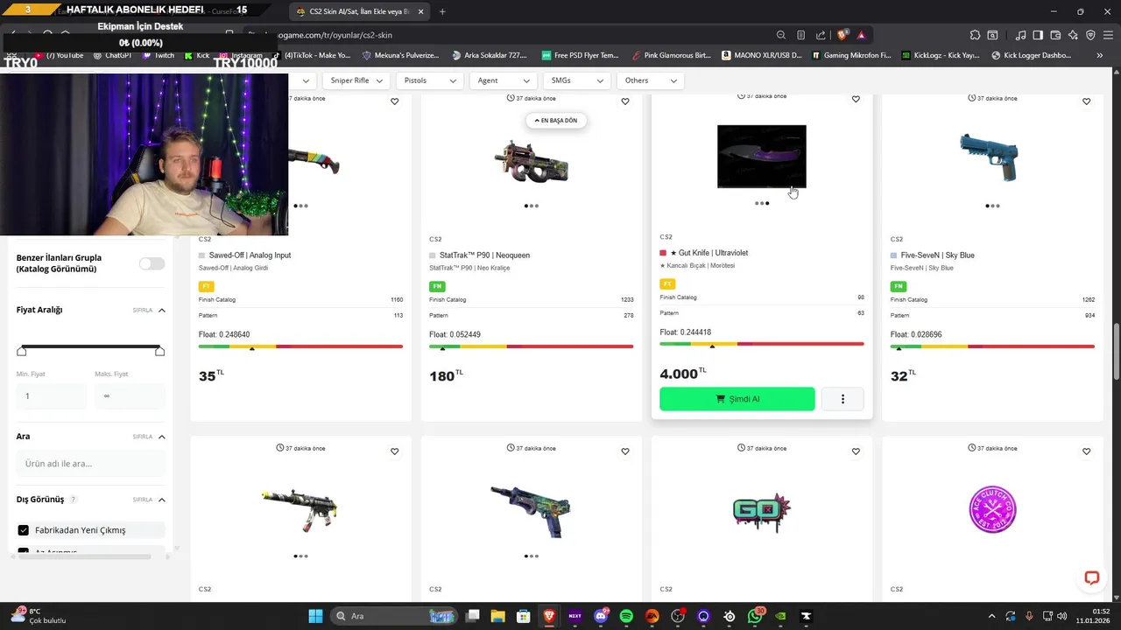The height and width of the screenshot is (630, 1121).
Task: Open the Brave Shields lion icon
Action: (843, 35)
